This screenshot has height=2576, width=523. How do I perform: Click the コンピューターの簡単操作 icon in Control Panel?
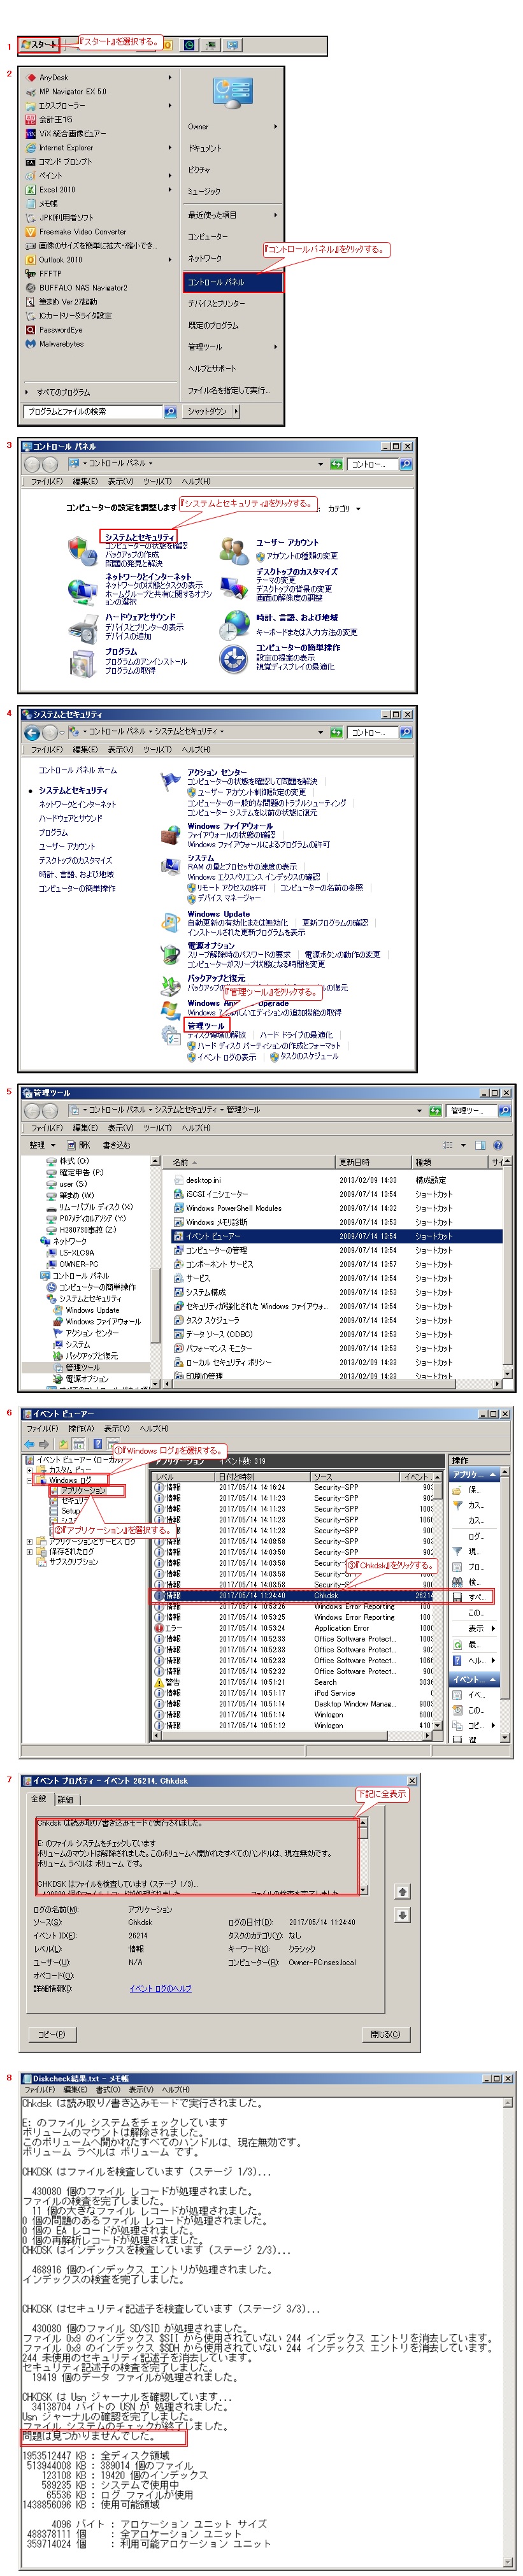pos(234,658)
